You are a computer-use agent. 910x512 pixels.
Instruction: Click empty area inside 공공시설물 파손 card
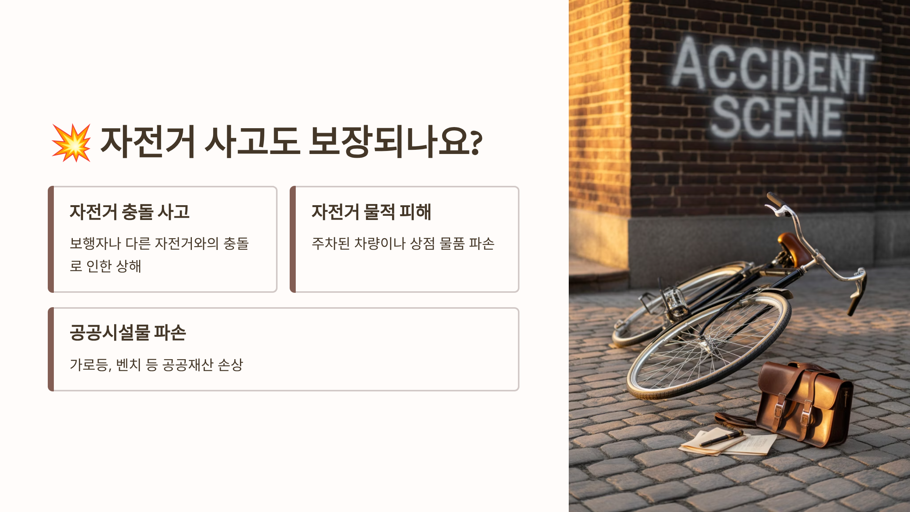click(379, 349)
